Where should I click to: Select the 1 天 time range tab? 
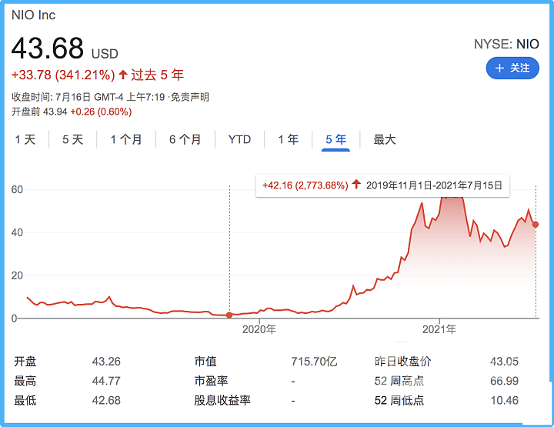25,139
